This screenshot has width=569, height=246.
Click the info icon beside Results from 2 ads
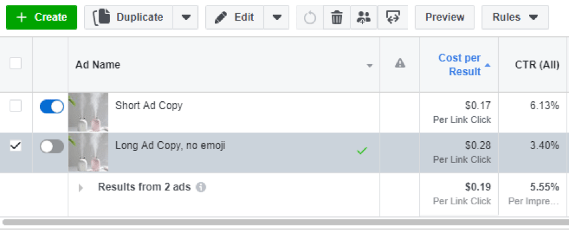(201, 187)
